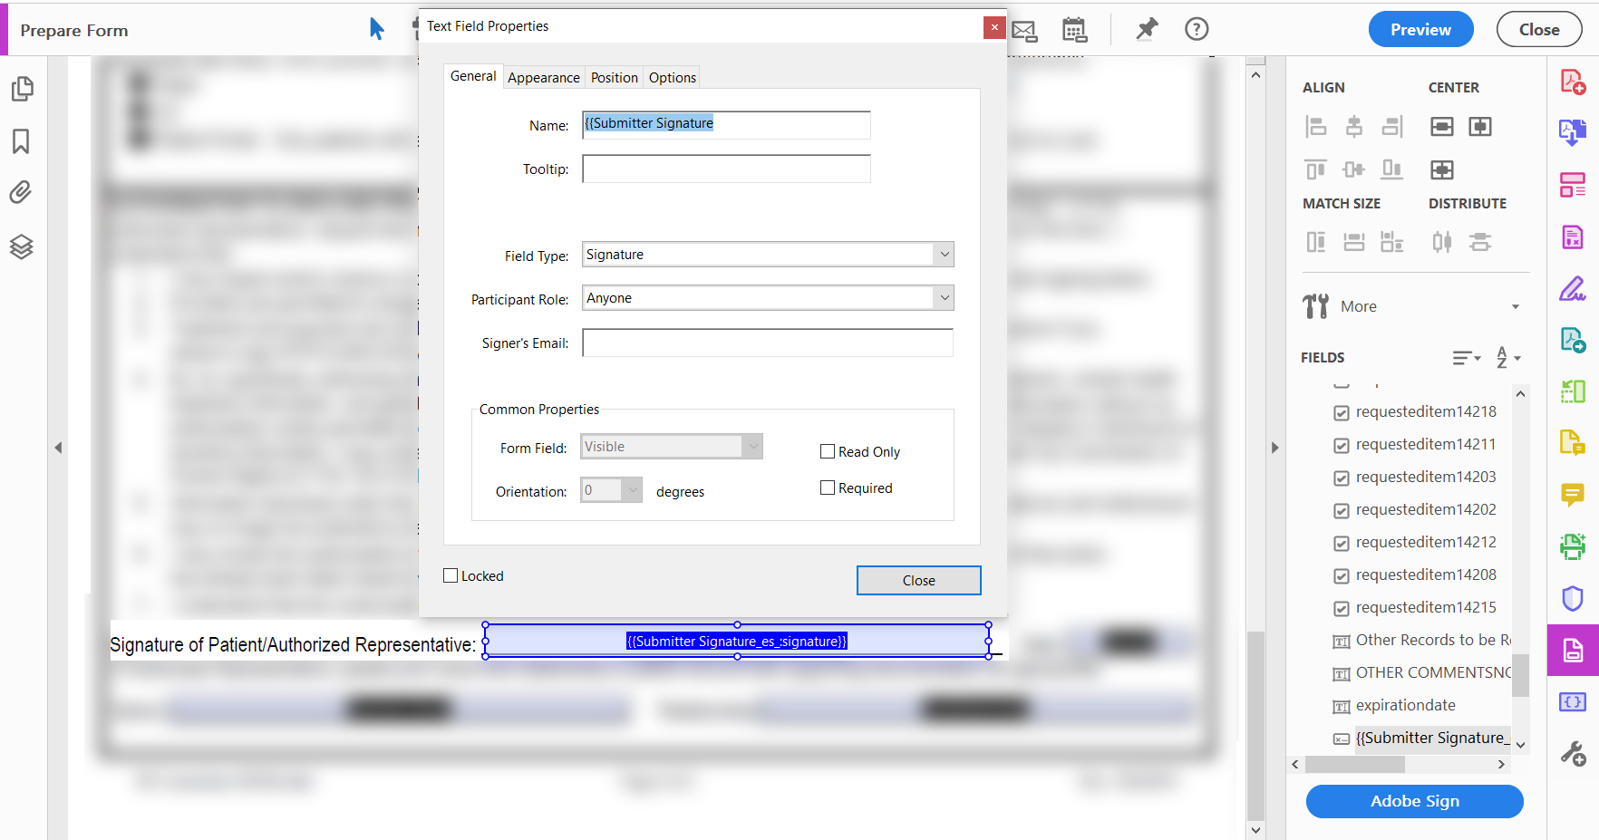Open the JavaScript tool in the right sidebar
This screenshot has width=1599, height=840.
[x=1575, y=701]
